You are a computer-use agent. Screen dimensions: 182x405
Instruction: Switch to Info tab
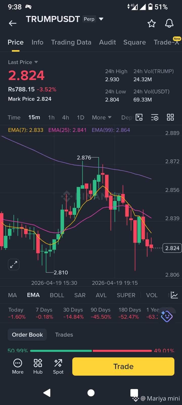click(x=37, y=42)
